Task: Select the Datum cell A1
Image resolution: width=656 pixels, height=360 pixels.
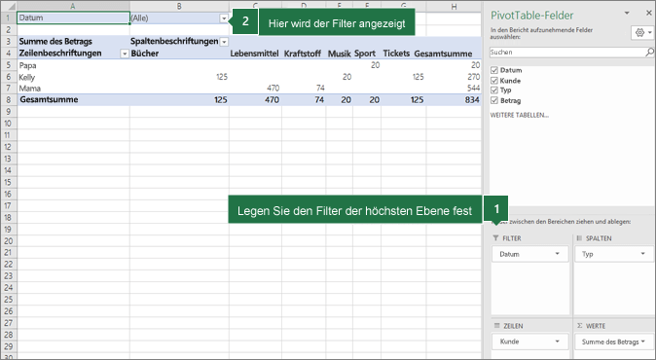Action: coord(73,18)
